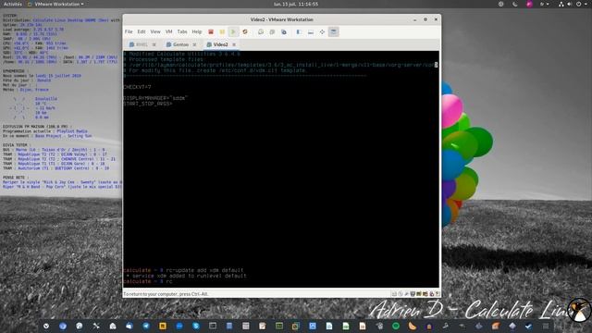Open the Help menu in VMware
Screen dimensions: 592x333
point(197,31)
